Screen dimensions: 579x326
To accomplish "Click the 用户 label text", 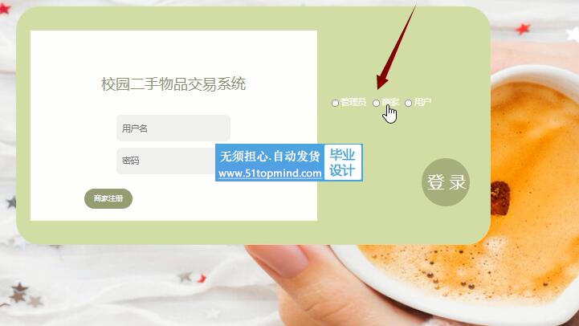I will [422, 102].
